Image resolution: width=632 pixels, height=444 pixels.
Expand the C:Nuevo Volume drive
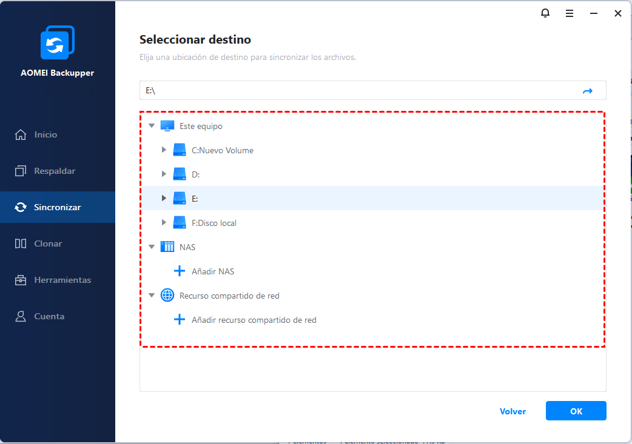164,150
